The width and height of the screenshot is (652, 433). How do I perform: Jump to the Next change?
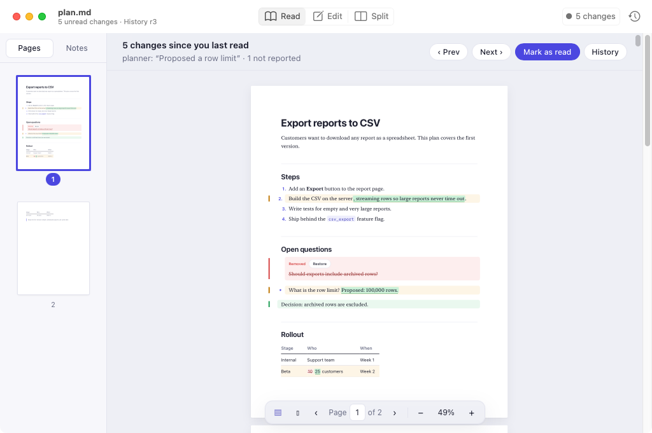pyautogui.click(x=491, y=52)
